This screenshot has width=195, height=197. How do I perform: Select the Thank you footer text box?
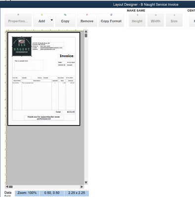pos(44,118)
